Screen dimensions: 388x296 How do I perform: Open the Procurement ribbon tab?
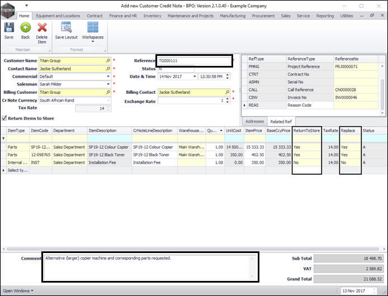[x=263, y=16]
